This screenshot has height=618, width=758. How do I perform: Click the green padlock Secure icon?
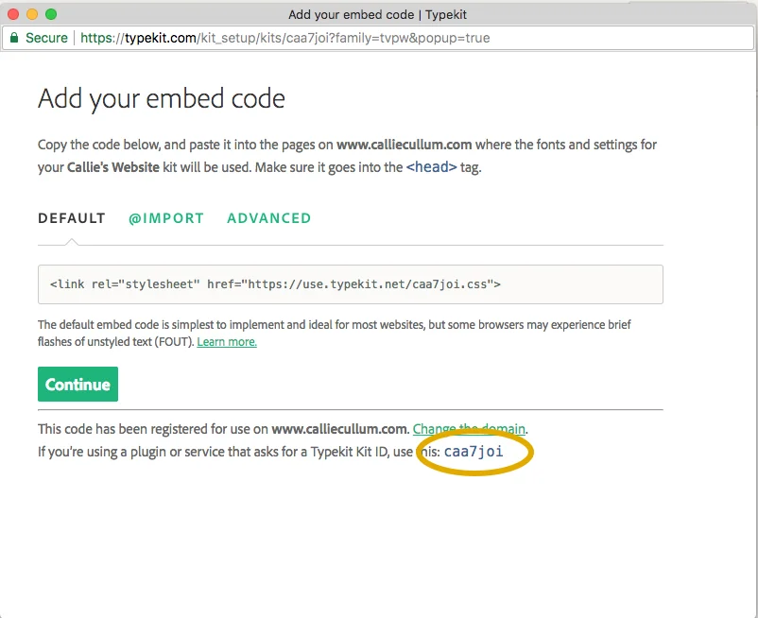[x=14, y=38]
